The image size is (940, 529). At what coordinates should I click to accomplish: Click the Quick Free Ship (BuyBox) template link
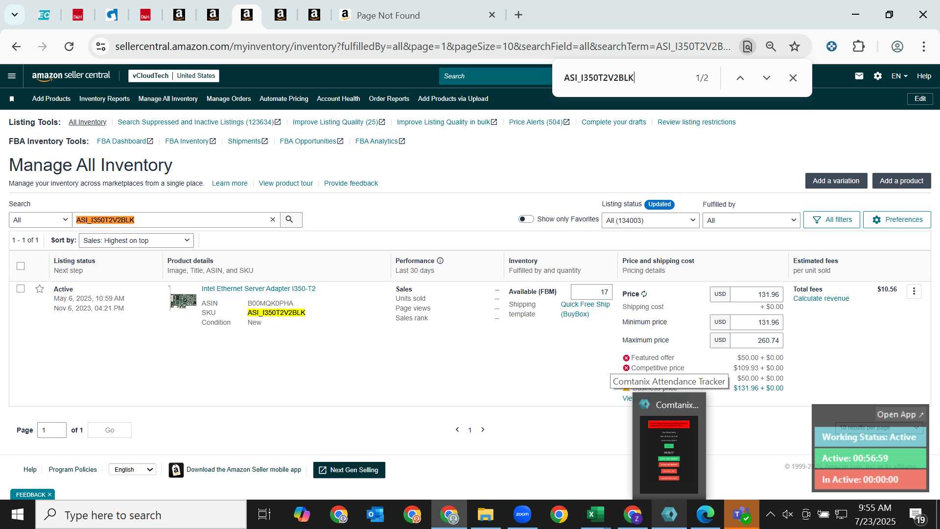[x=585, y=309]
